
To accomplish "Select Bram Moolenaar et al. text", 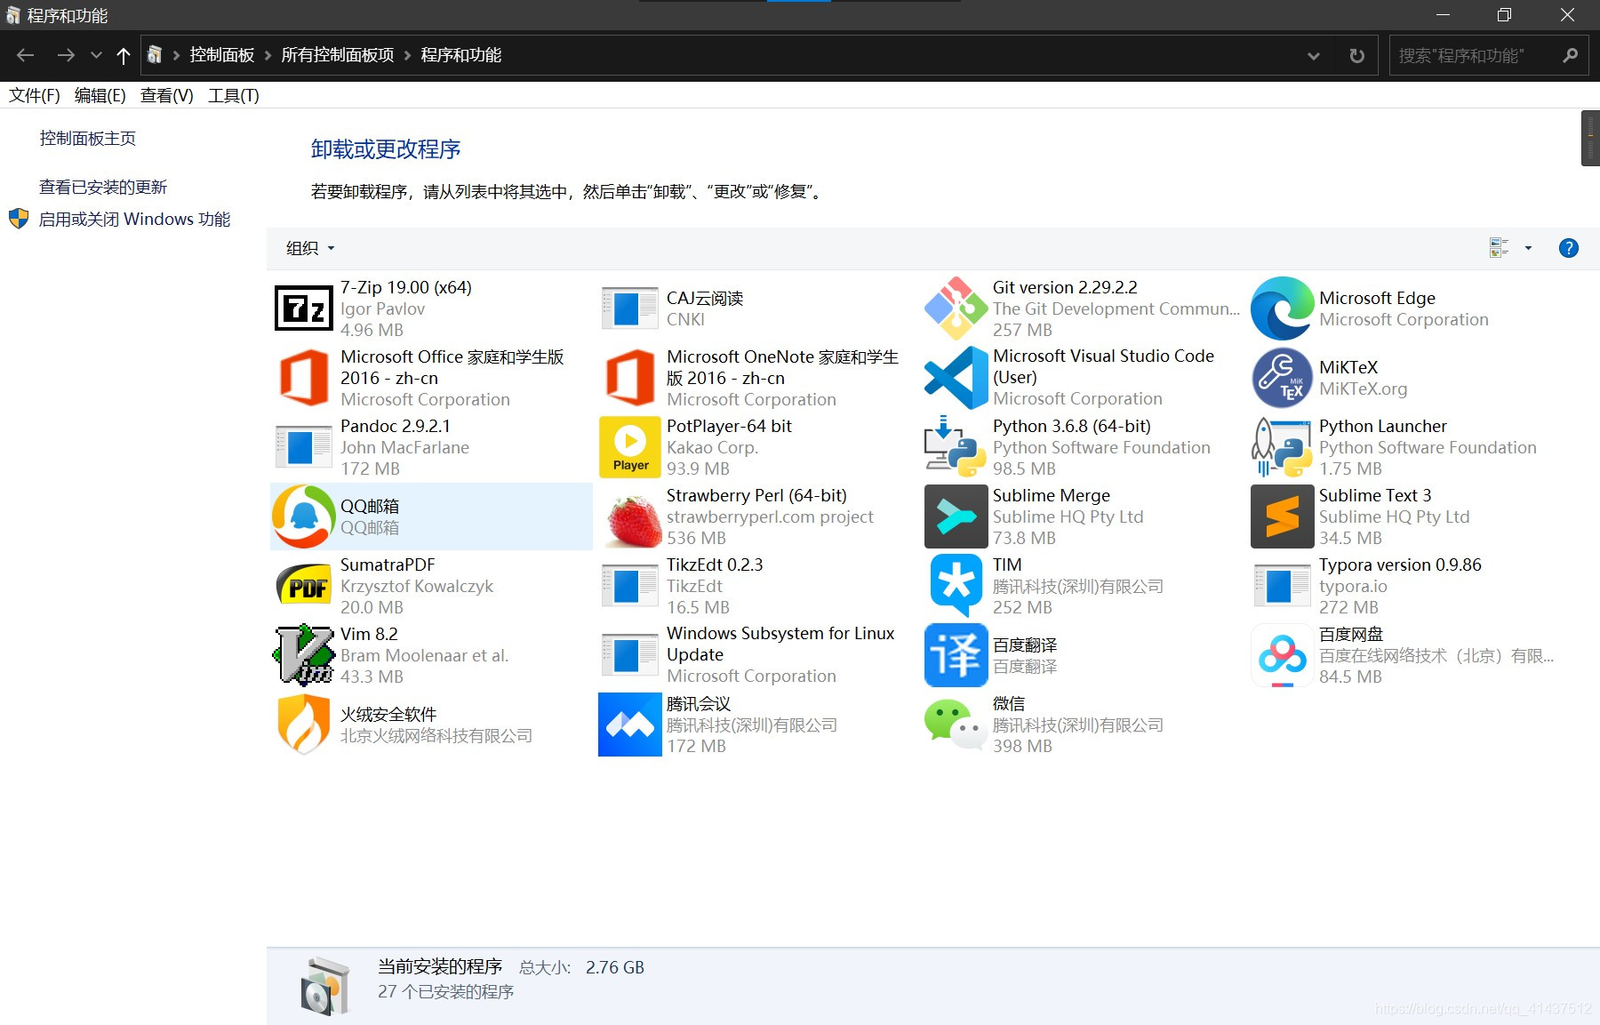I will (425, 655).
